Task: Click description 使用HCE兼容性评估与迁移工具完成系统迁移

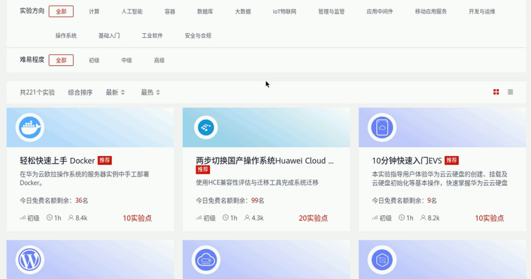Action: tap(257, 183)
